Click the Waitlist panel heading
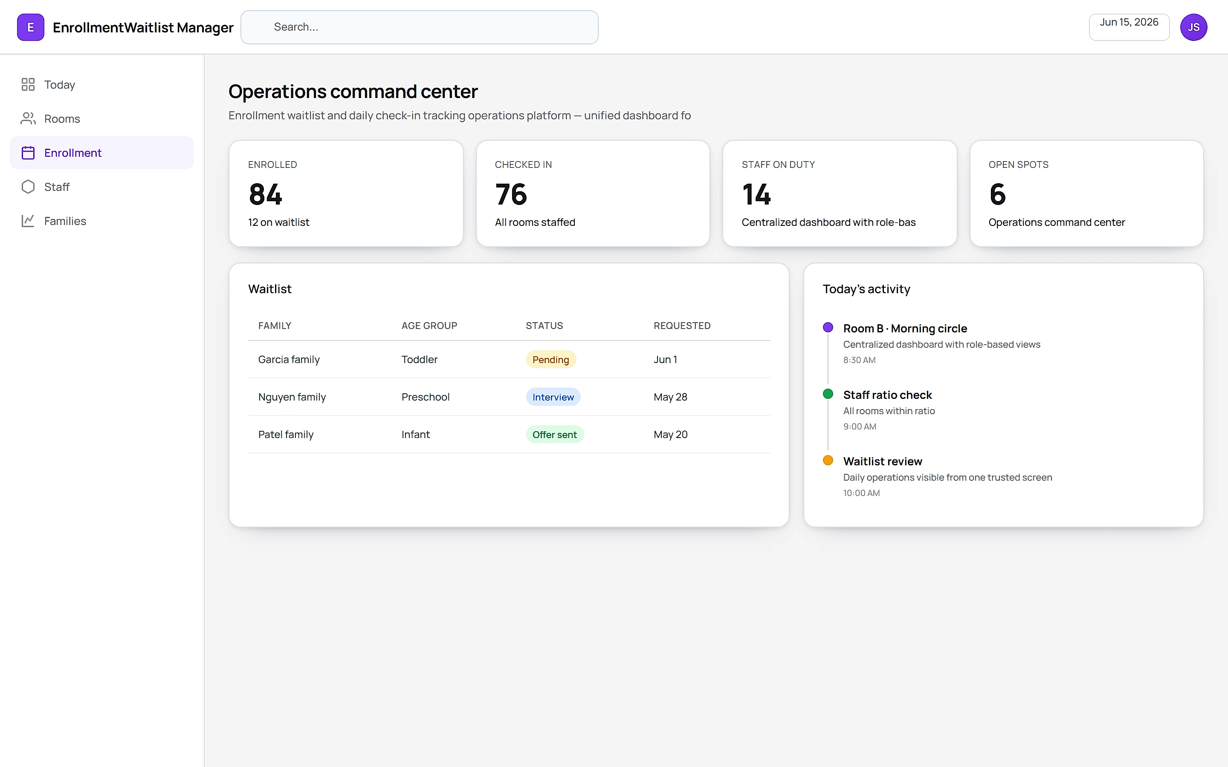The image size is (1228, 767). [269, 288]
